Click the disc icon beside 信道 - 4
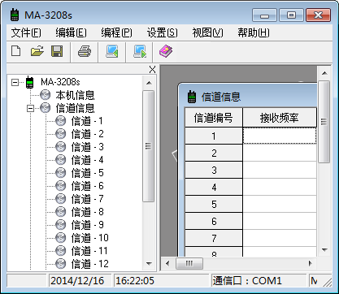339x294 pixels. 61,160
